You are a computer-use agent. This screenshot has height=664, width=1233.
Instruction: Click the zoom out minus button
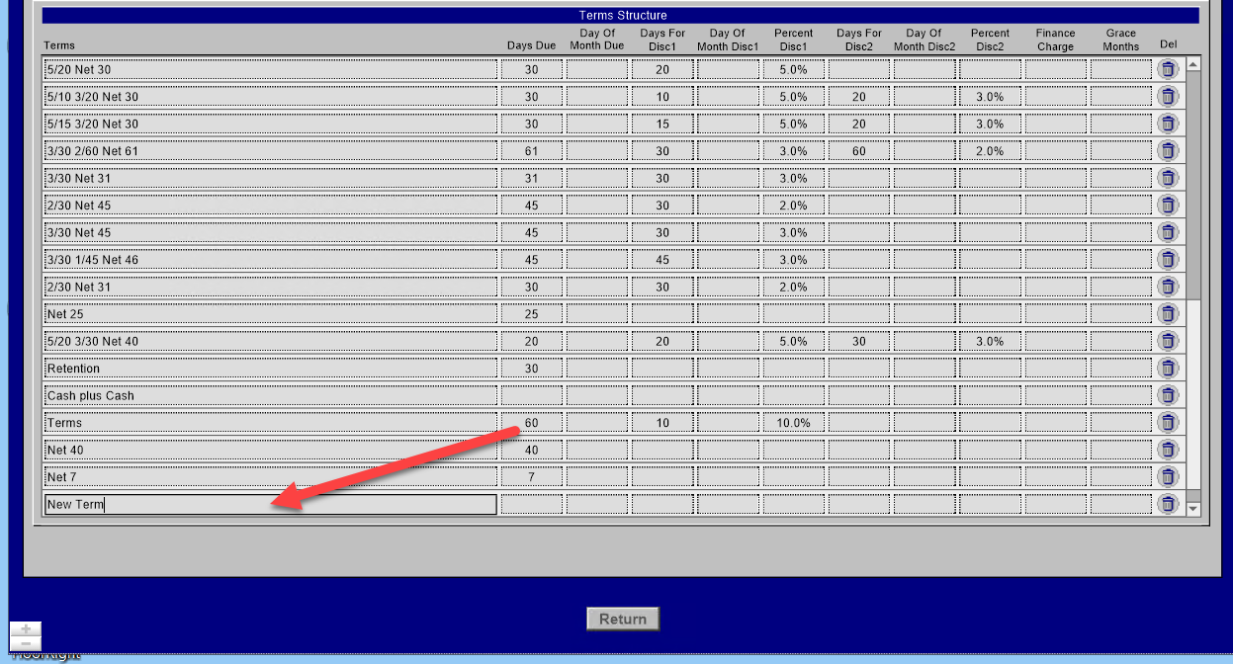pos(26,643)
